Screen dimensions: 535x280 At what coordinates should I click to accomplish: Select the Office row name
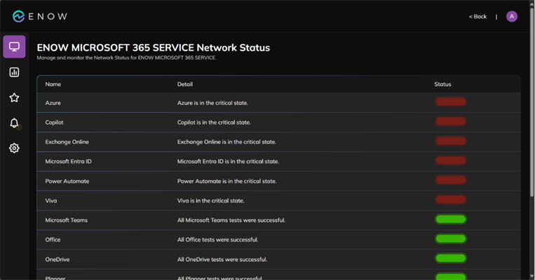(x=53, y=240)
